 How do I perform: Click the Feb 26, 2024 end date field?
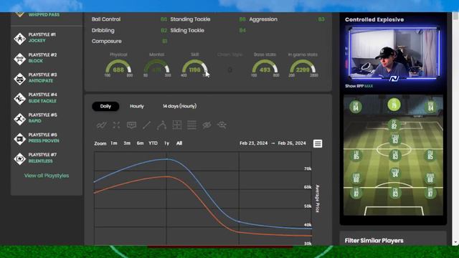[292, 143]
